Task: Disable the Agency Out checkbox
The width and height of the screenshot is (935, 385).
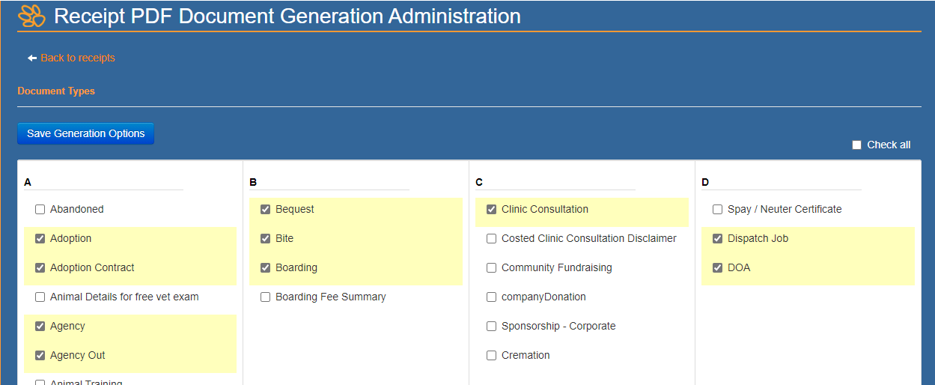Action: (40, 356)
